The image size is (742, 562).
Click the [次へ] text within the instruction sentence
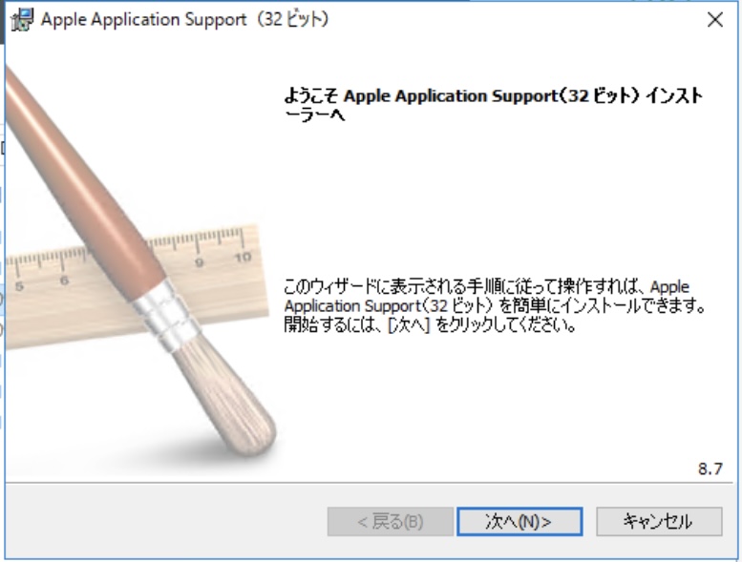(409, 325)
